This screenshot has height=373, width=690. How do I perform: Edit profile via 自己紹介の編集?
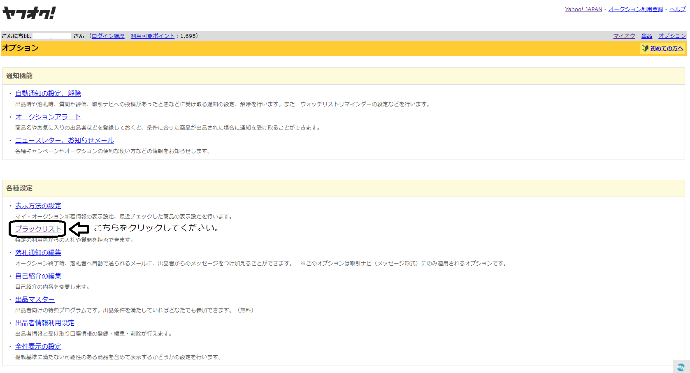tap(38, 276)
